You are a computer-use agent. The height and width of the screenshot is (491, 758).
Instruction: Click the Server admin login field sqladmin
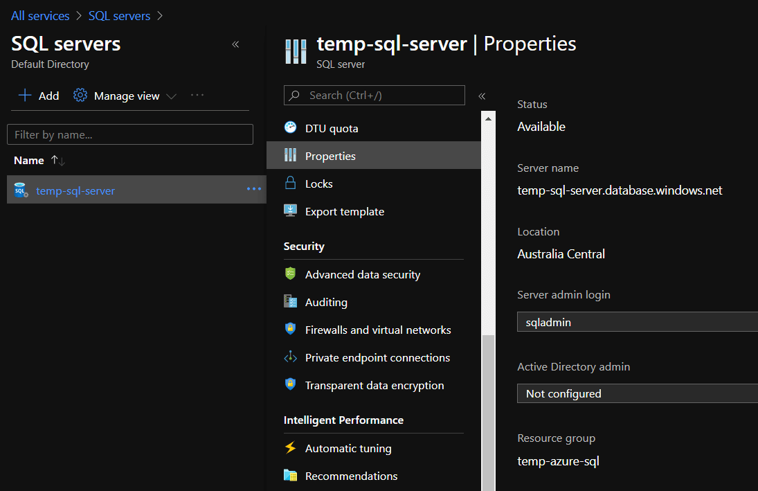637,322
